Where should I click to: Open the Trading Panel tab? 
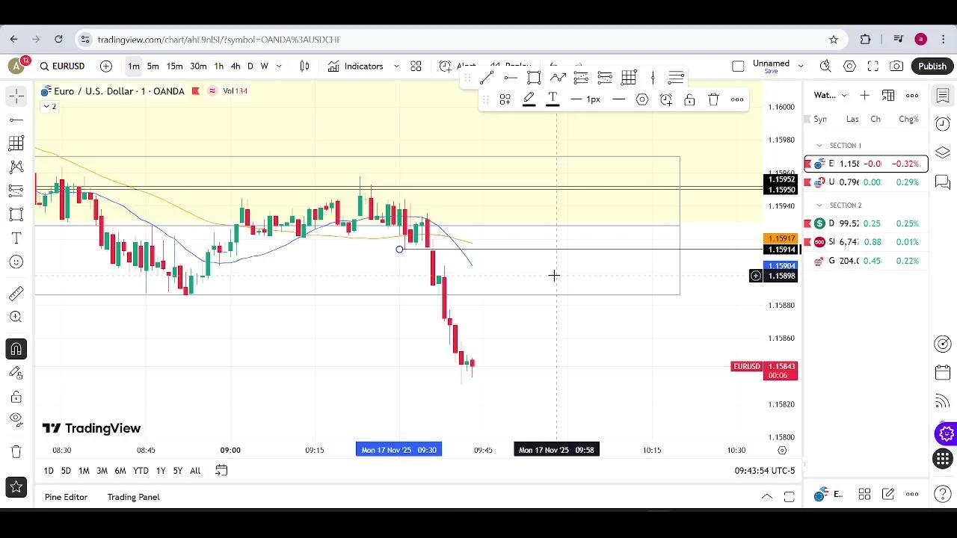coord(133,497)
